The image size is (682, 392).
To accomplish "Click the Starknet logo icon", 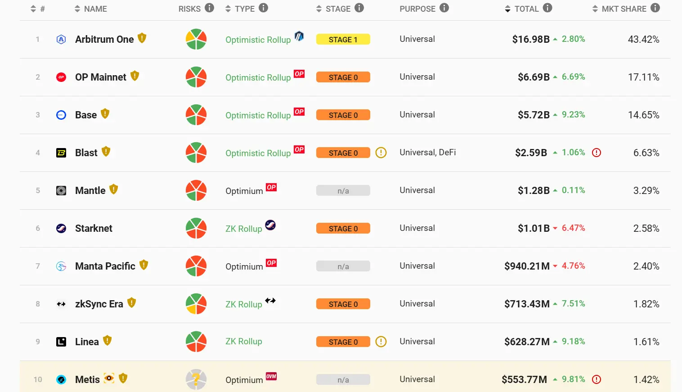I will point(61,228).
